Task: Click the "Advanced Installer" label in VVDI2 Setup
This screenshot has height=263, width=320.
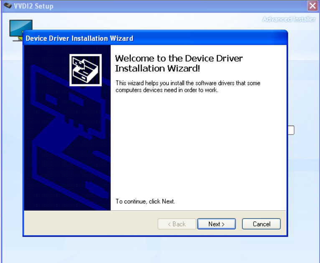Action: (289, 19)
